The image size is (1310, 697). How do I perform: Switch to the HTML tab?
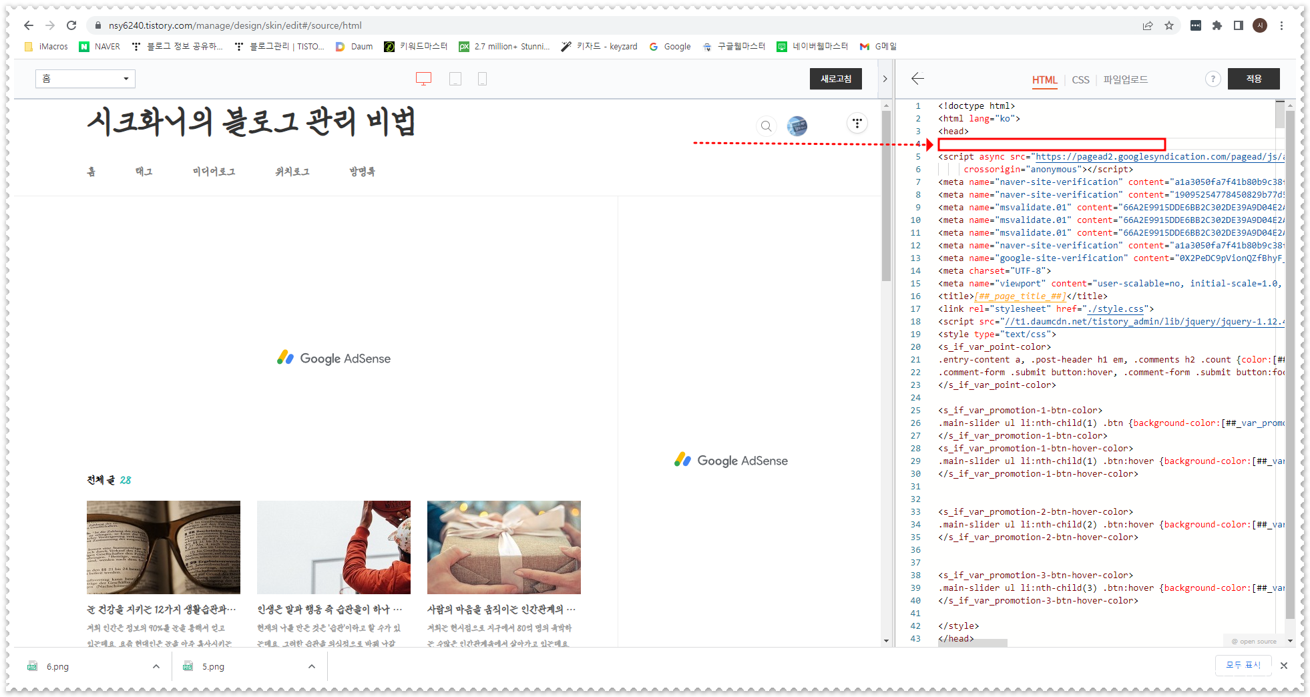pos(1044,80)
